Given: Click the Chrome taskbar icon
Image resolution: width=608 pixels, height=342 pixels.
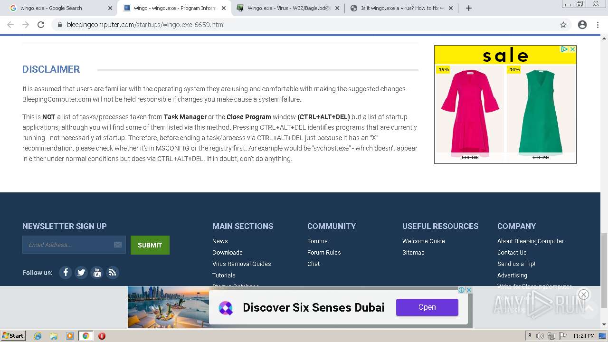Looking at the screenshot, I should click(x=86, y=336).
